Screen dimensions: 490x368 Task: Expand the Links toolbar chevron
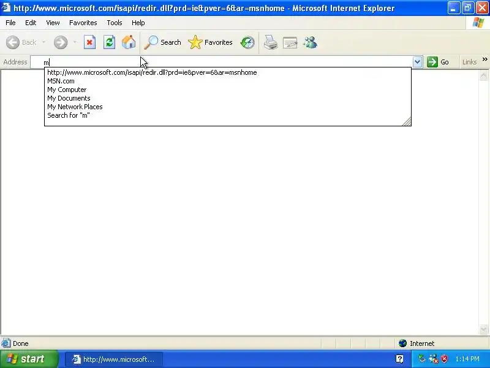coord(484,59)
